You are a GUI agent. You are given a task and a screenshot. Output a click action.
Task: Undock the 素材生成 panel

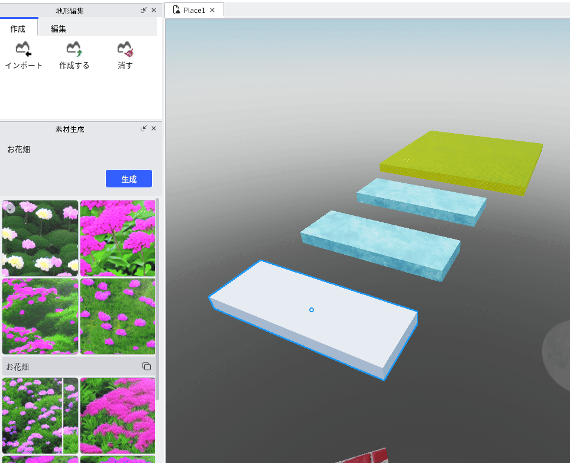pyautogui.click(x=144, y=128)
